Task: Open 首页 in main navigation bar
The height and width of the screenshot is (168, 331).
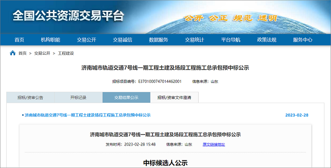Action: coord(19,40)
